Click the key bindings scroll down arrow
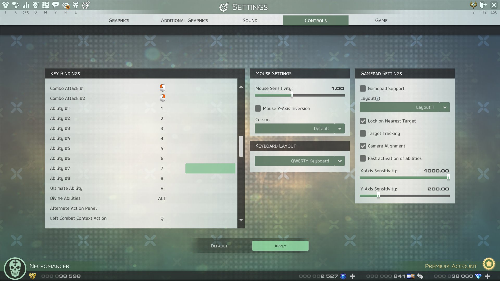500x281 pixels. tap(241, 220)
